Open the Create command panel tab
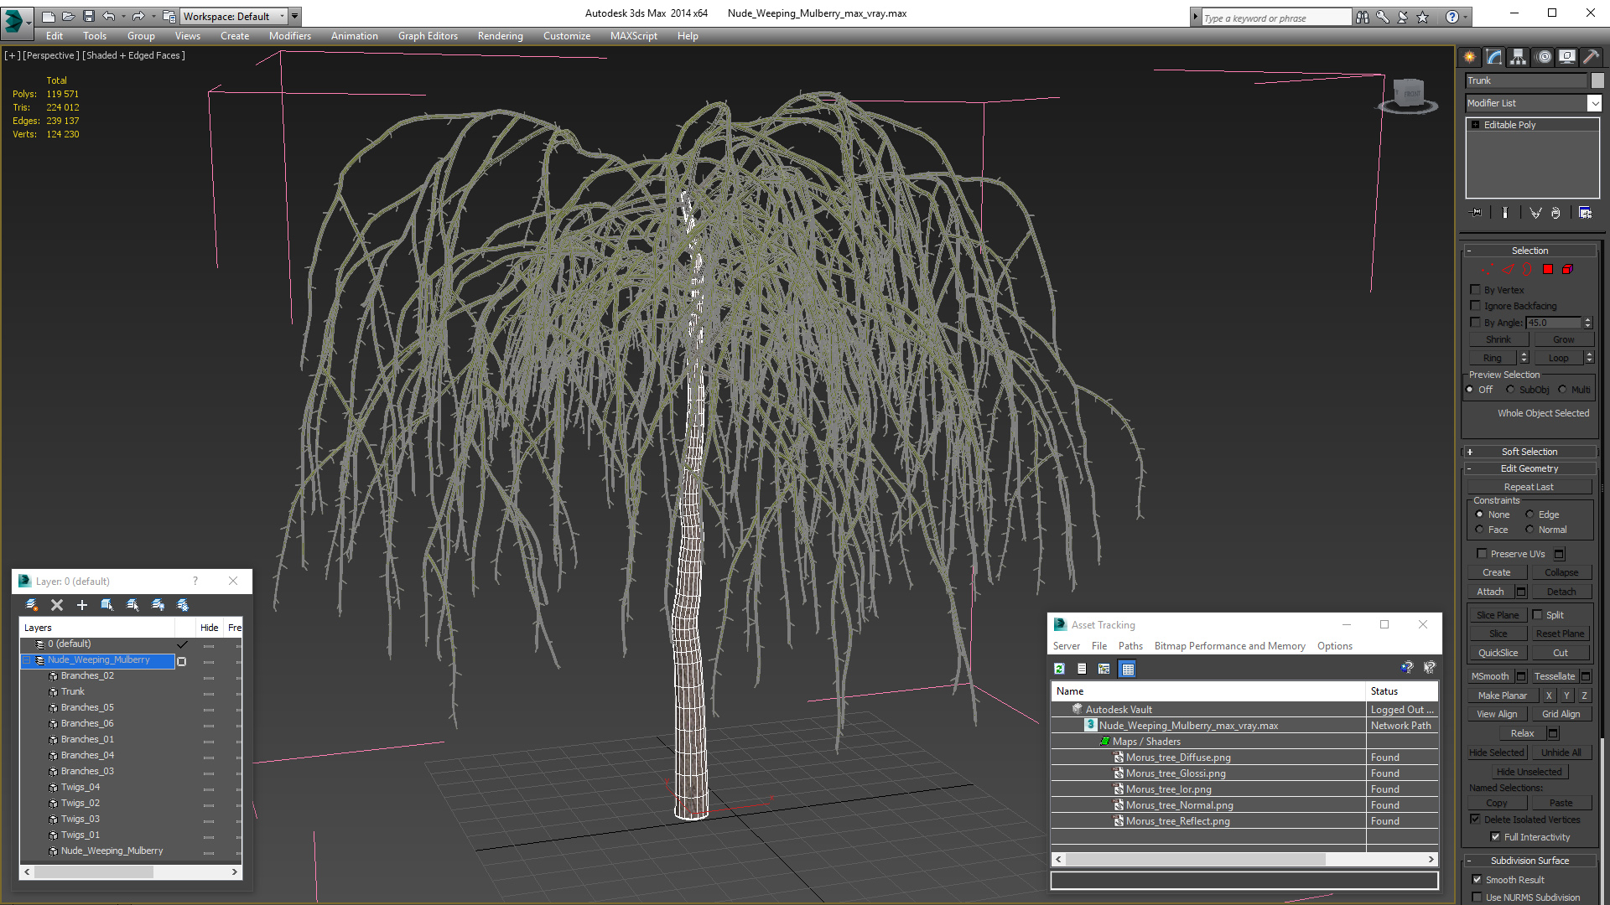The image size is (1610, 905). coord(1469,57)
